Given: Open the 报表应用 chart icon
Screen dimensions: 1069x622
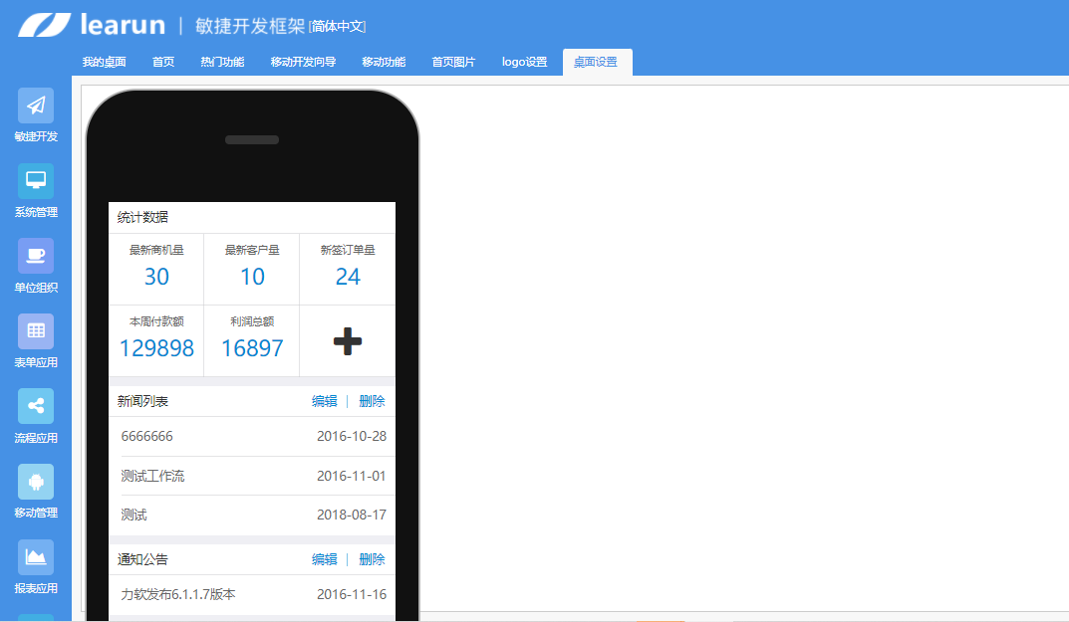Looking at the screenshot, I should pos(36,557).
